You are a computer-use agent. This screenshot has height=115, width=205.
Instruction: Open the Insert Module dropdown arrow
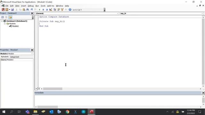point(9,10)
